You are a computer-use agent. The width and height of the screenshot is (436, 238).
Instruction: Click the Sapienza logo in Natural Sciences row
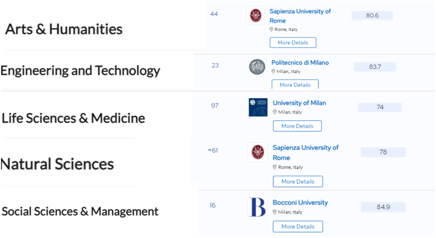pyautogui.click(x=258, y=152)
